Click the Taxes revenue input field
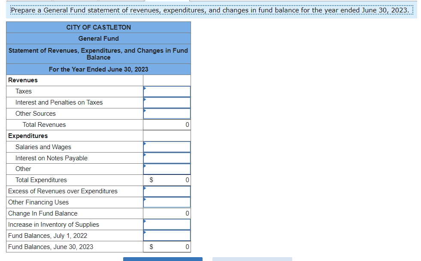This screenshot has height=261, width=421. tap(167, 91)
